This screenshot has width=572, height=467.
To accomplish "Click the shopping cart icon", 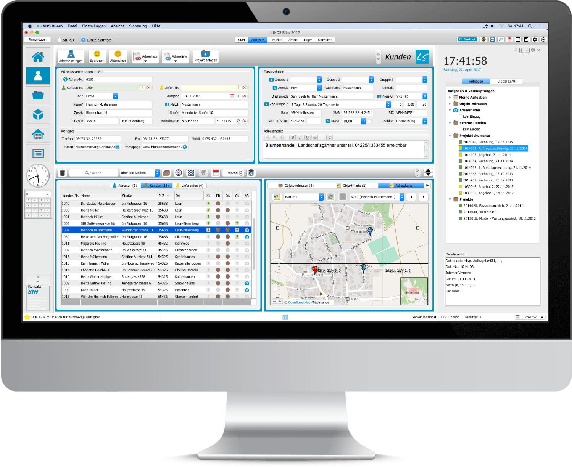I will 203,173.
